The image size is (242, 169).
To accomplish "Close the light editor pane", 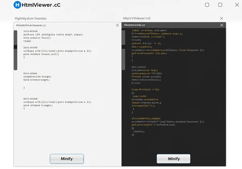I will pos(117,25).
